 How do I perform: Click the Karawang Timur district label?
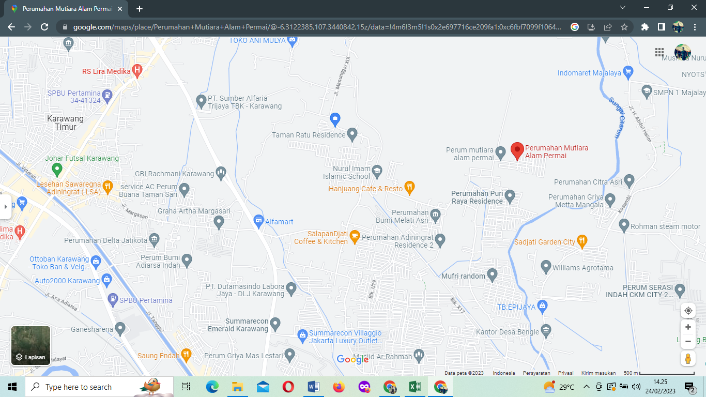pos(65,123)
